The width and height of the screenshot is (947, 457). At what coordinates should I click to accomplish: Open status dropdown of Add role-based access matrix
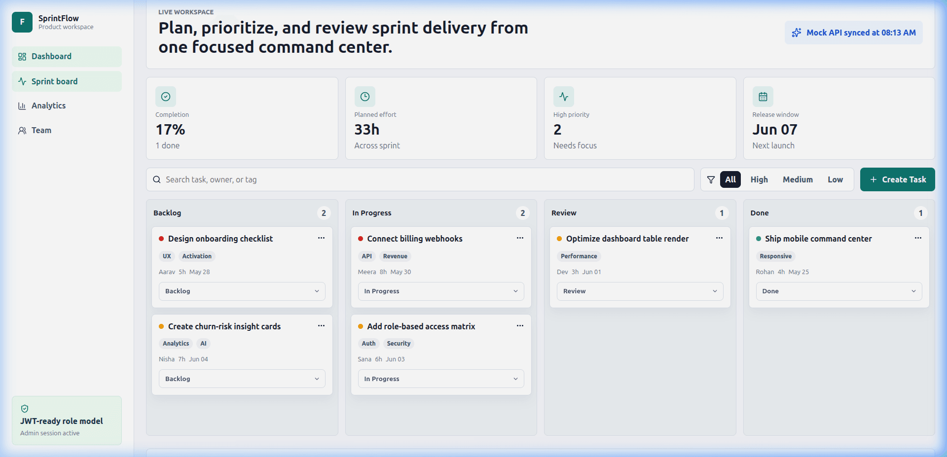click(441, 379)
